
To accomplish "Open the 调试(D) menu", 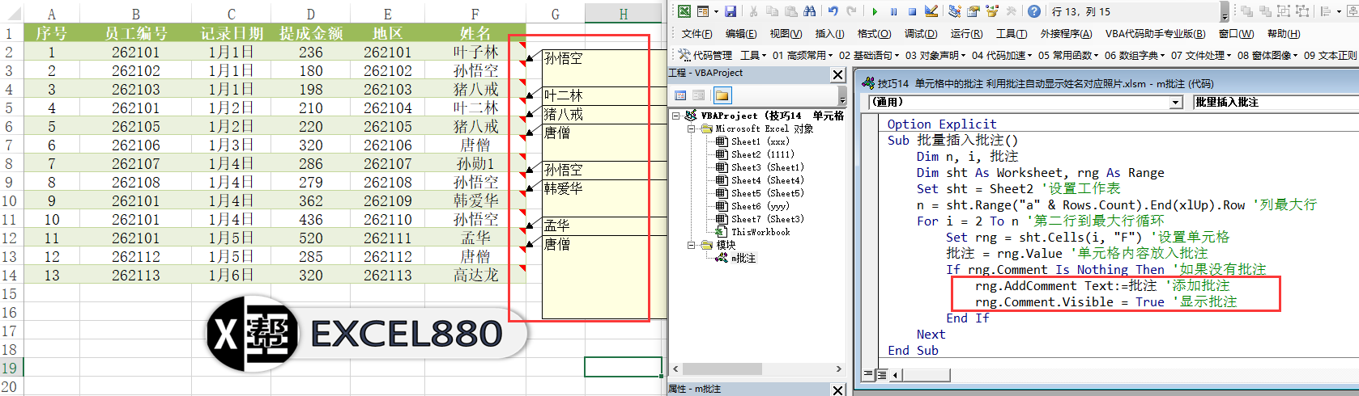I will coord(921,34).
